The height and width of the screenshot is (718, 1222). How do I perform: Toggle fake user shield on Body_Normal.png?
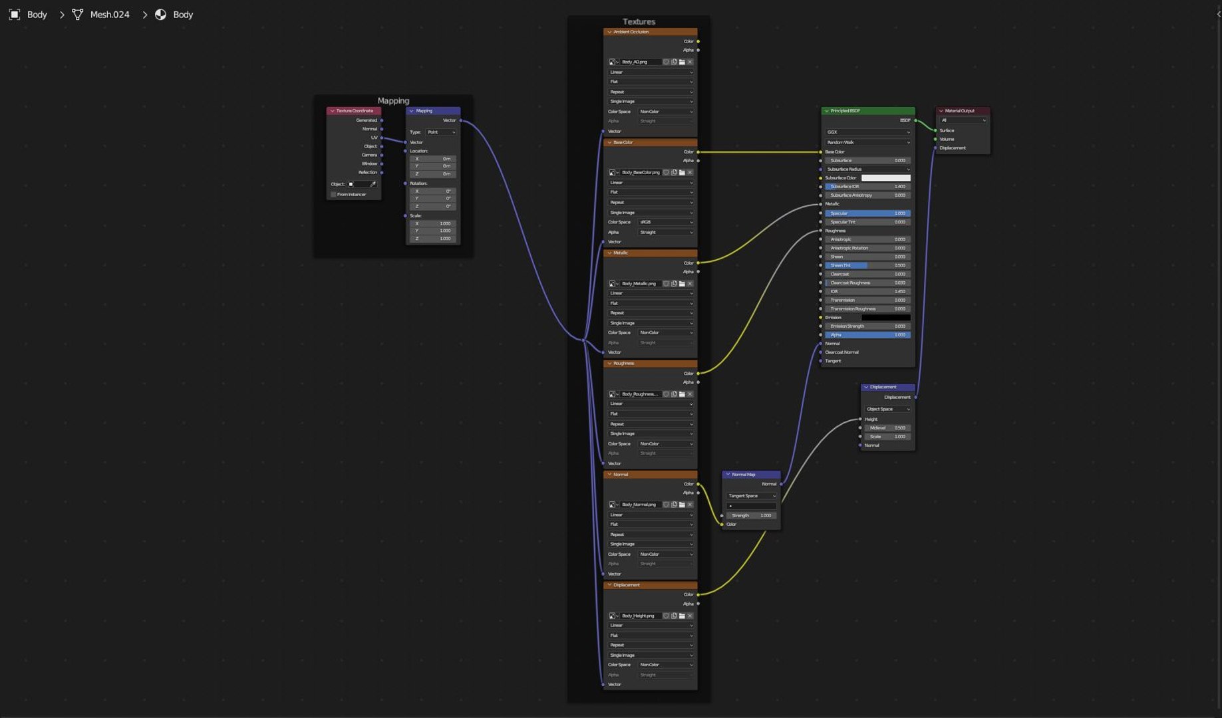666,505
